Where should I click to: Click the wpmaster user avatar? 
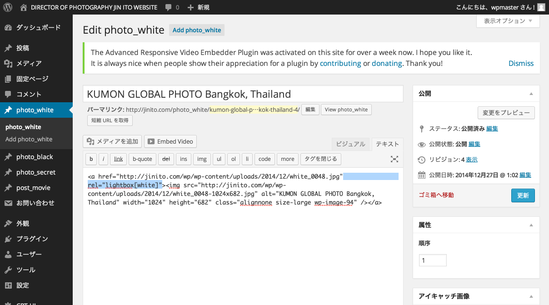[541, 7]
